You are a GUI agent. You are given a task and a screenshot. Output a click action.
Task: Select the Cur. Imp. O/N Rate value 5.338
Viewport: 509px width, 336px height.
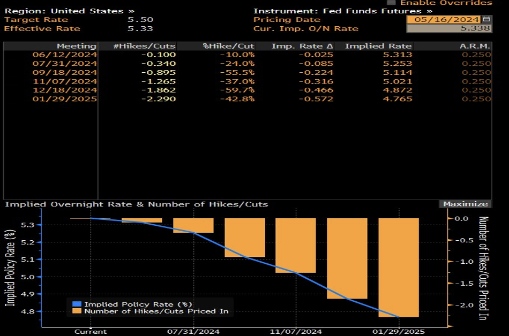pyautogui.click(x=449, y=28)
